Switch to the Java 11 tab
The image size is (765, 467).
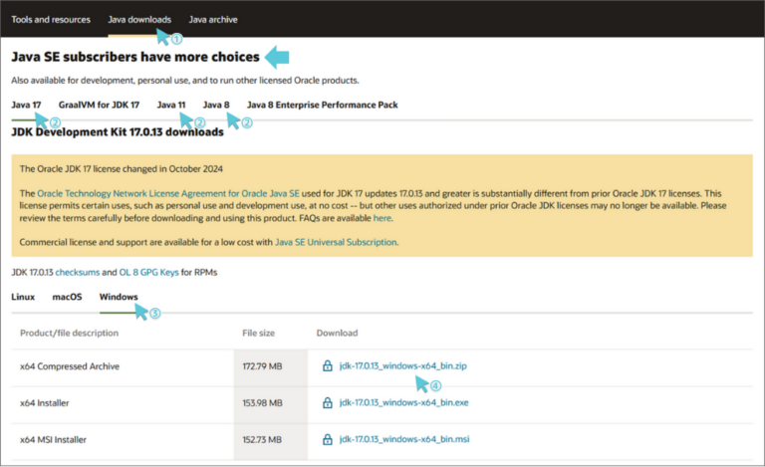point(171,104)
